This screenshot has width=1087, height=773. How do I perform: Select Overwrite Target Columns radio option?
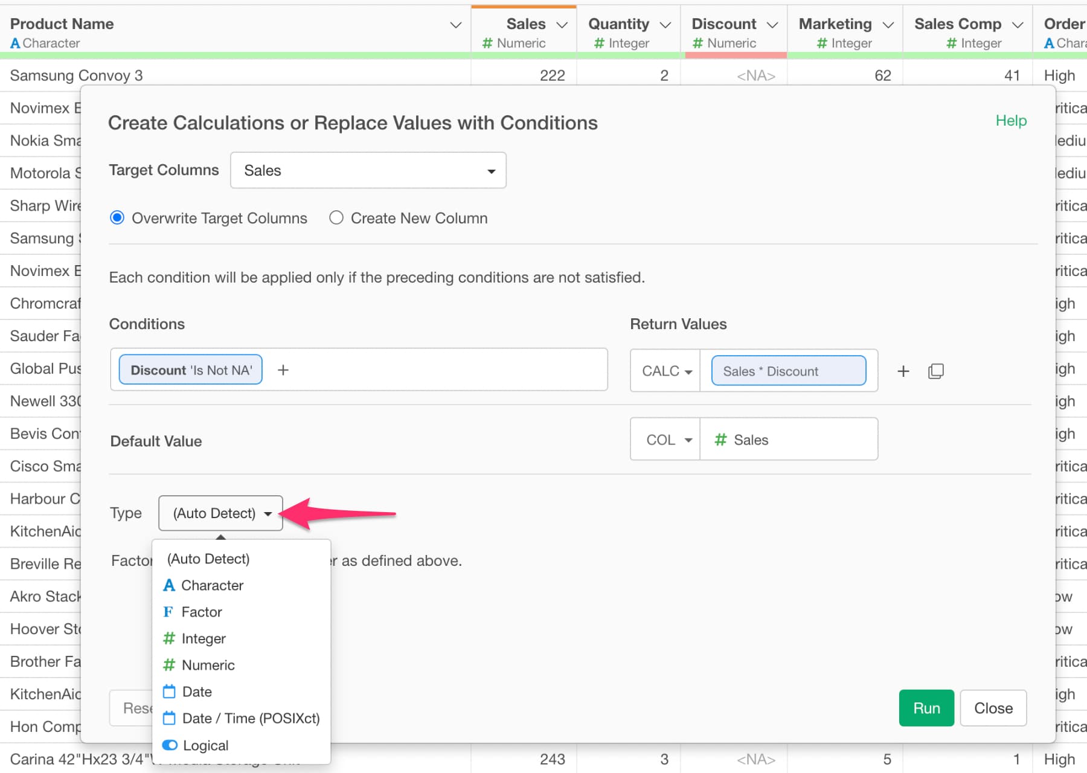[x=117, y=218]
